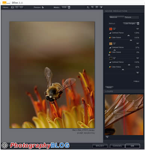Pick the eyedropper beside the red color swatch
The width and height of the screenshot is (145, 150).
(x=114, y=29)
